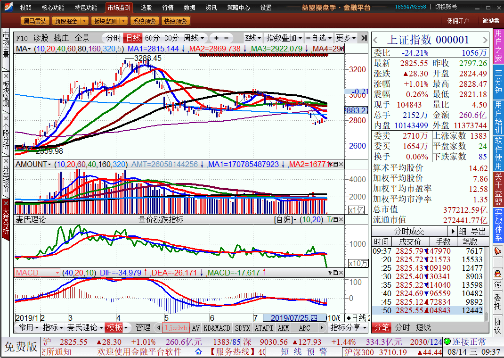
Task: Click the 导出 export button
Action: 478,231
